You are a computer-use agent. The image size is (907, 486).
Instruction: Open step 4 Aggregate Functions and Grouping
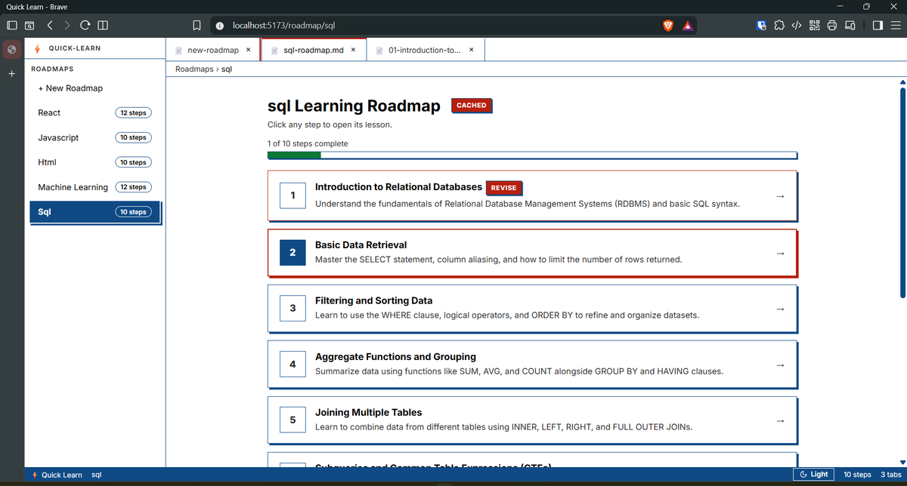(533, 364)
